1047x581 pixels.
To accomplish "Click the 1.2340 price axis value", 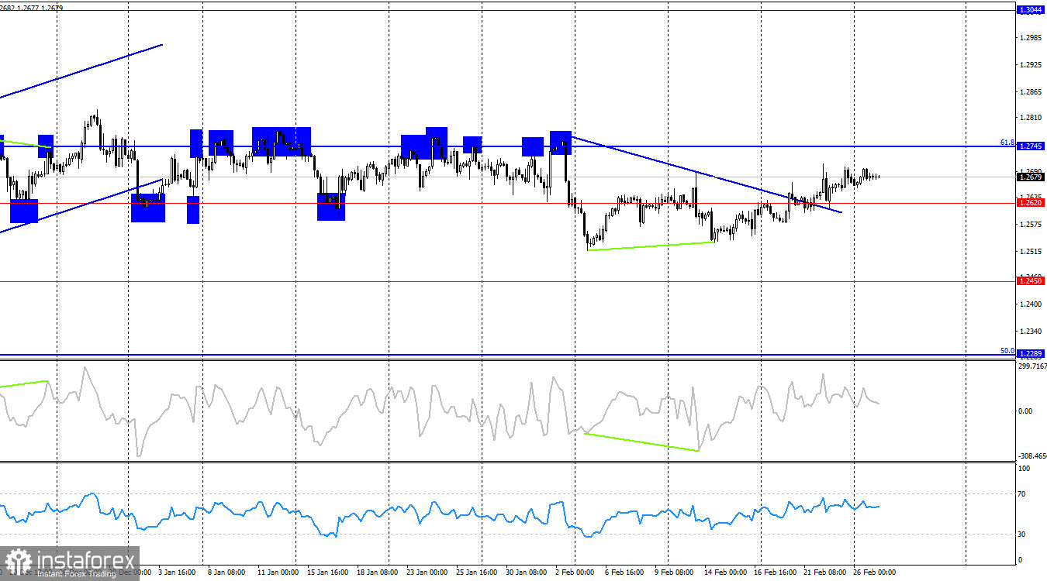I will (x=1031, y=332).
